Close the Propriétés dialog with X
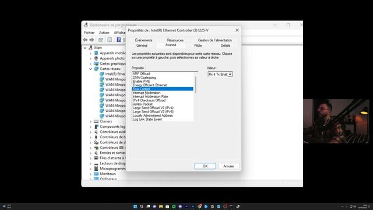 tap(237, 30)
